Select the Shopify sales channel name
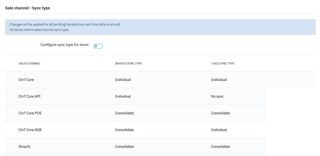320x156 pixels. coord(25,147)
